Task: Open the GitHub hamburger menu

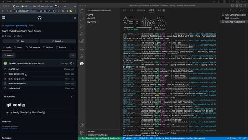Action: tap(3, 17)
